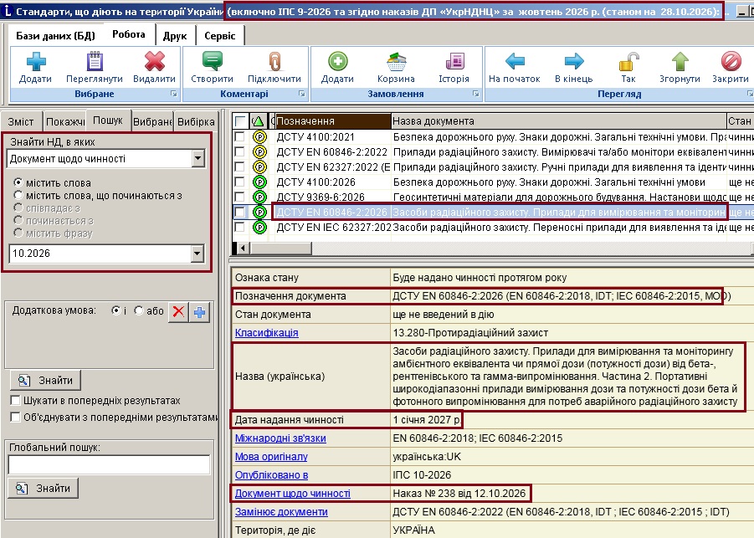The image size is (754, 538).
Task: Click Підключити paperclip icon
Action: tap(274, 62)
